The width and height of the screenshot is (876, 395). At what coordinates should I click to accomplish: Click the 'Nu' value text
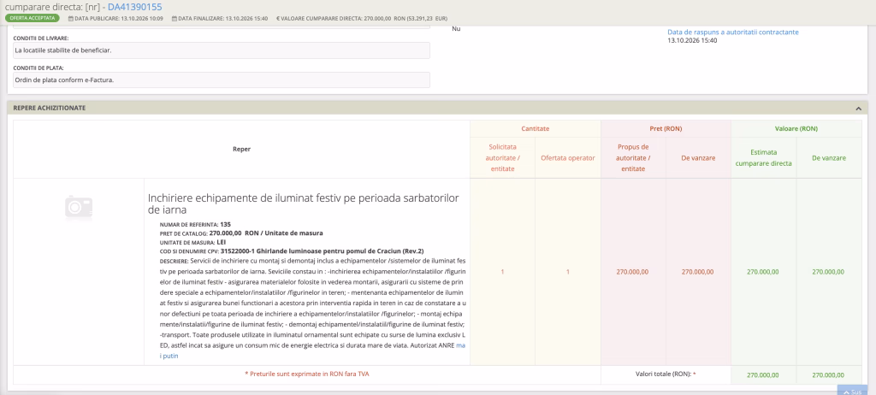pos(456,28)
